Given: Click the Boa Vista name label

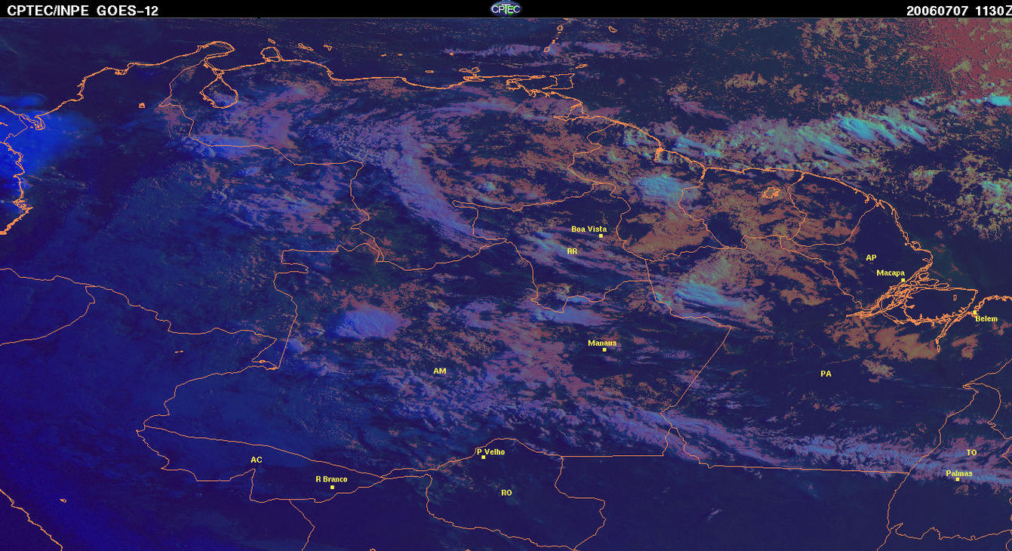Looking at the screenshot, I should [x=589, y=229].
